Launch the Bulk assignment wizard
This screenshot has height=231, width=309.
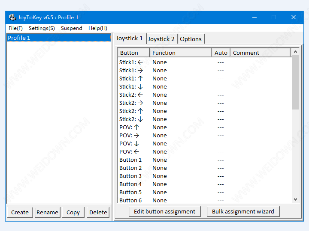(243, 211)
